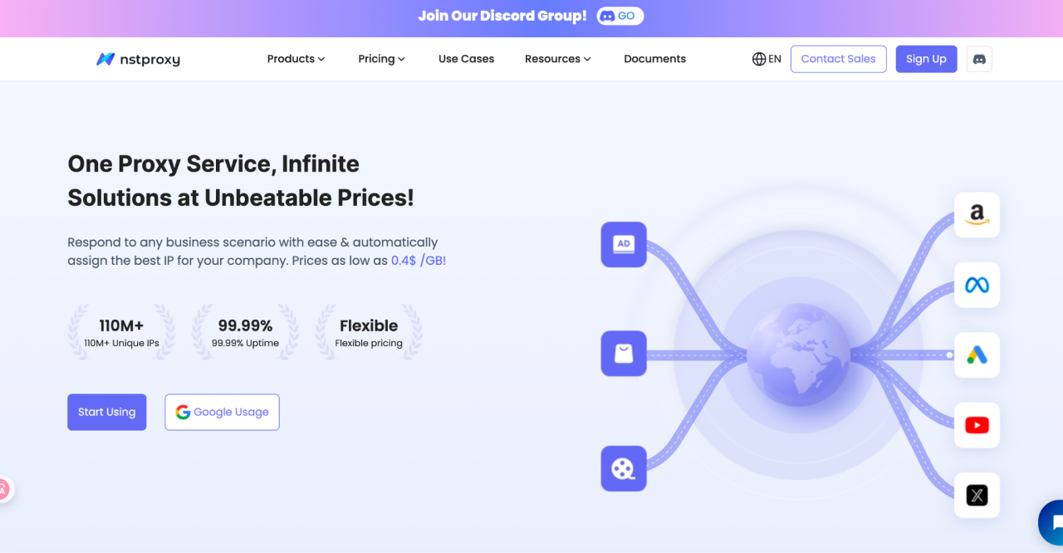
Task: Go to the Use Cases page
Action: coord(466,59)
